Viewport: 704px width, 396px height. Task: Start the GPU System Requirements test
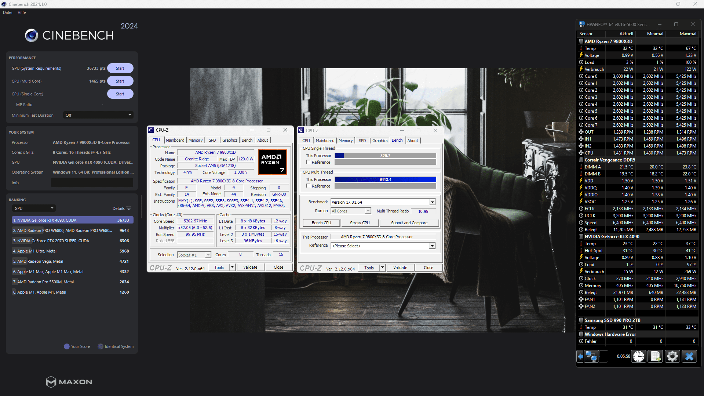(x=120, y=68)
